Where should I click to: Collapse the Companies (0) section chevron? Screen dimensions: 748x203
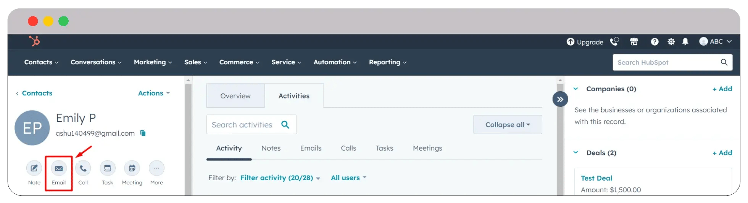pos(576,89)
